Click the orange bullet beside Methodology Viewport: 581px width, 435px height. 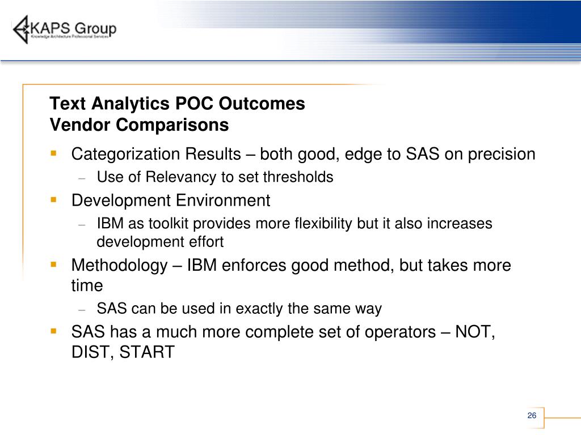tap(54, 265)
